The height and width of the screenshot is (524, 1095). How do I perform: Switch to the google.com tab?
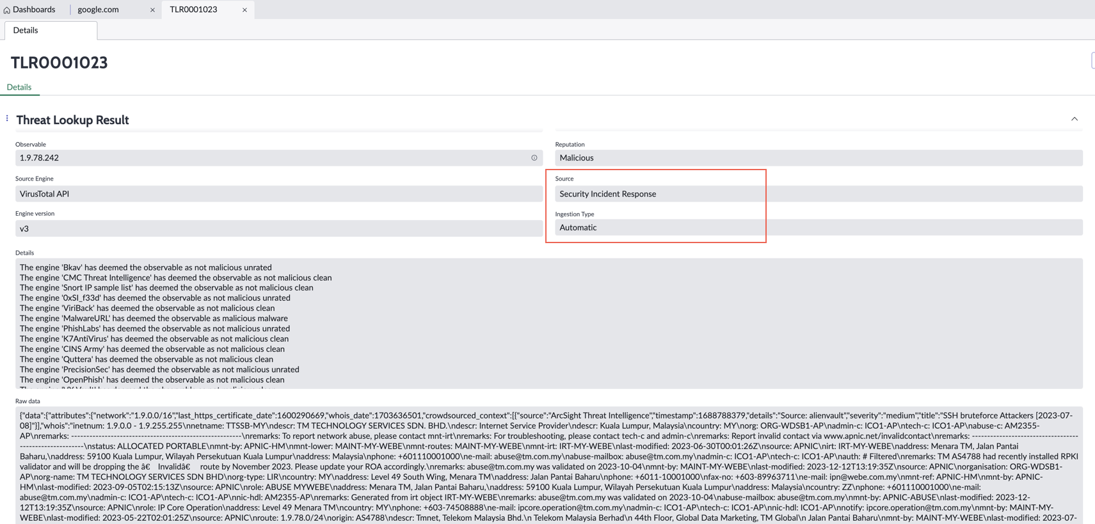click(x=99, y=10)
